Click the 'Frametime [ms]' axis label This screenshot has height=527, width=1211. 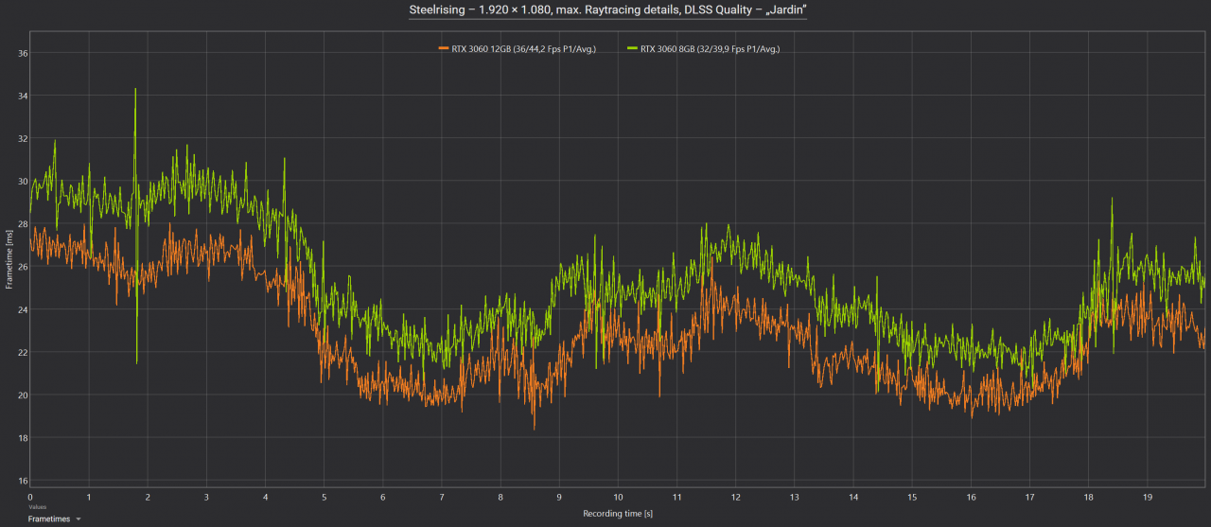click(x=9, y=257)
